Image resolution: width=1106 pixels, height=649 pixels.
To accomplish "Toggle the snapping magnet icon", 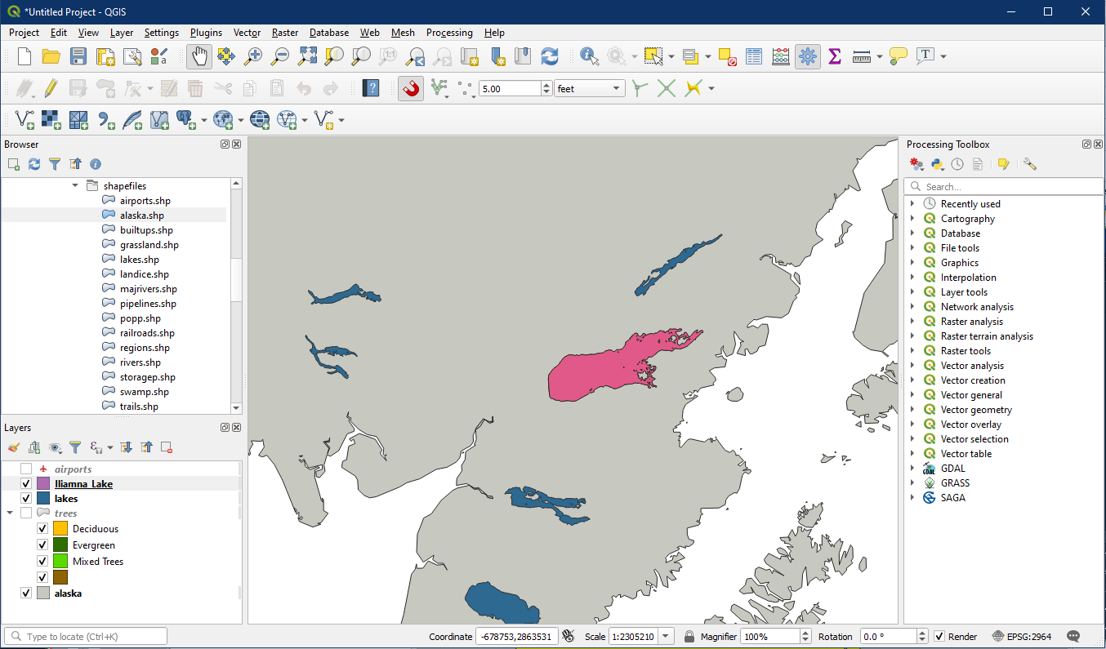I will click(411, 88).
